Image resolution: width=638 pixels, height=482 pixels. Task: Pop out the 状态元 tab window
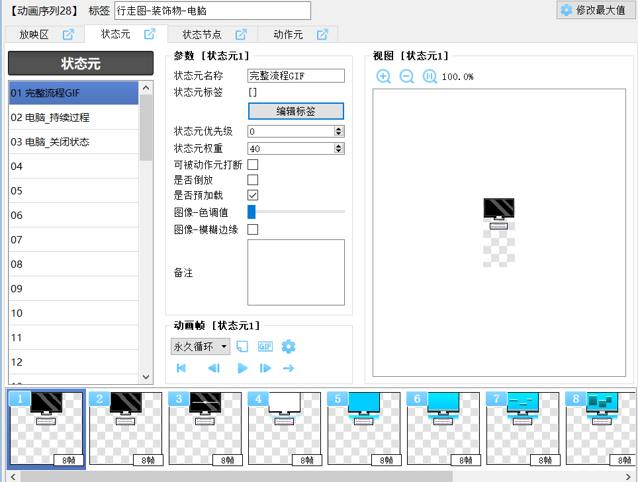point(150,34)
